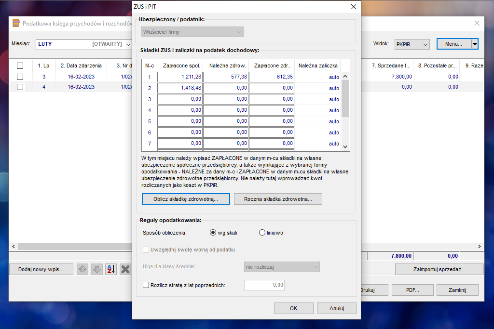The width and height of the screenshot is (494, 329).
Task: Click month 1 'Zapłacone zdr.' field 612,35
Action: [272, 77]
